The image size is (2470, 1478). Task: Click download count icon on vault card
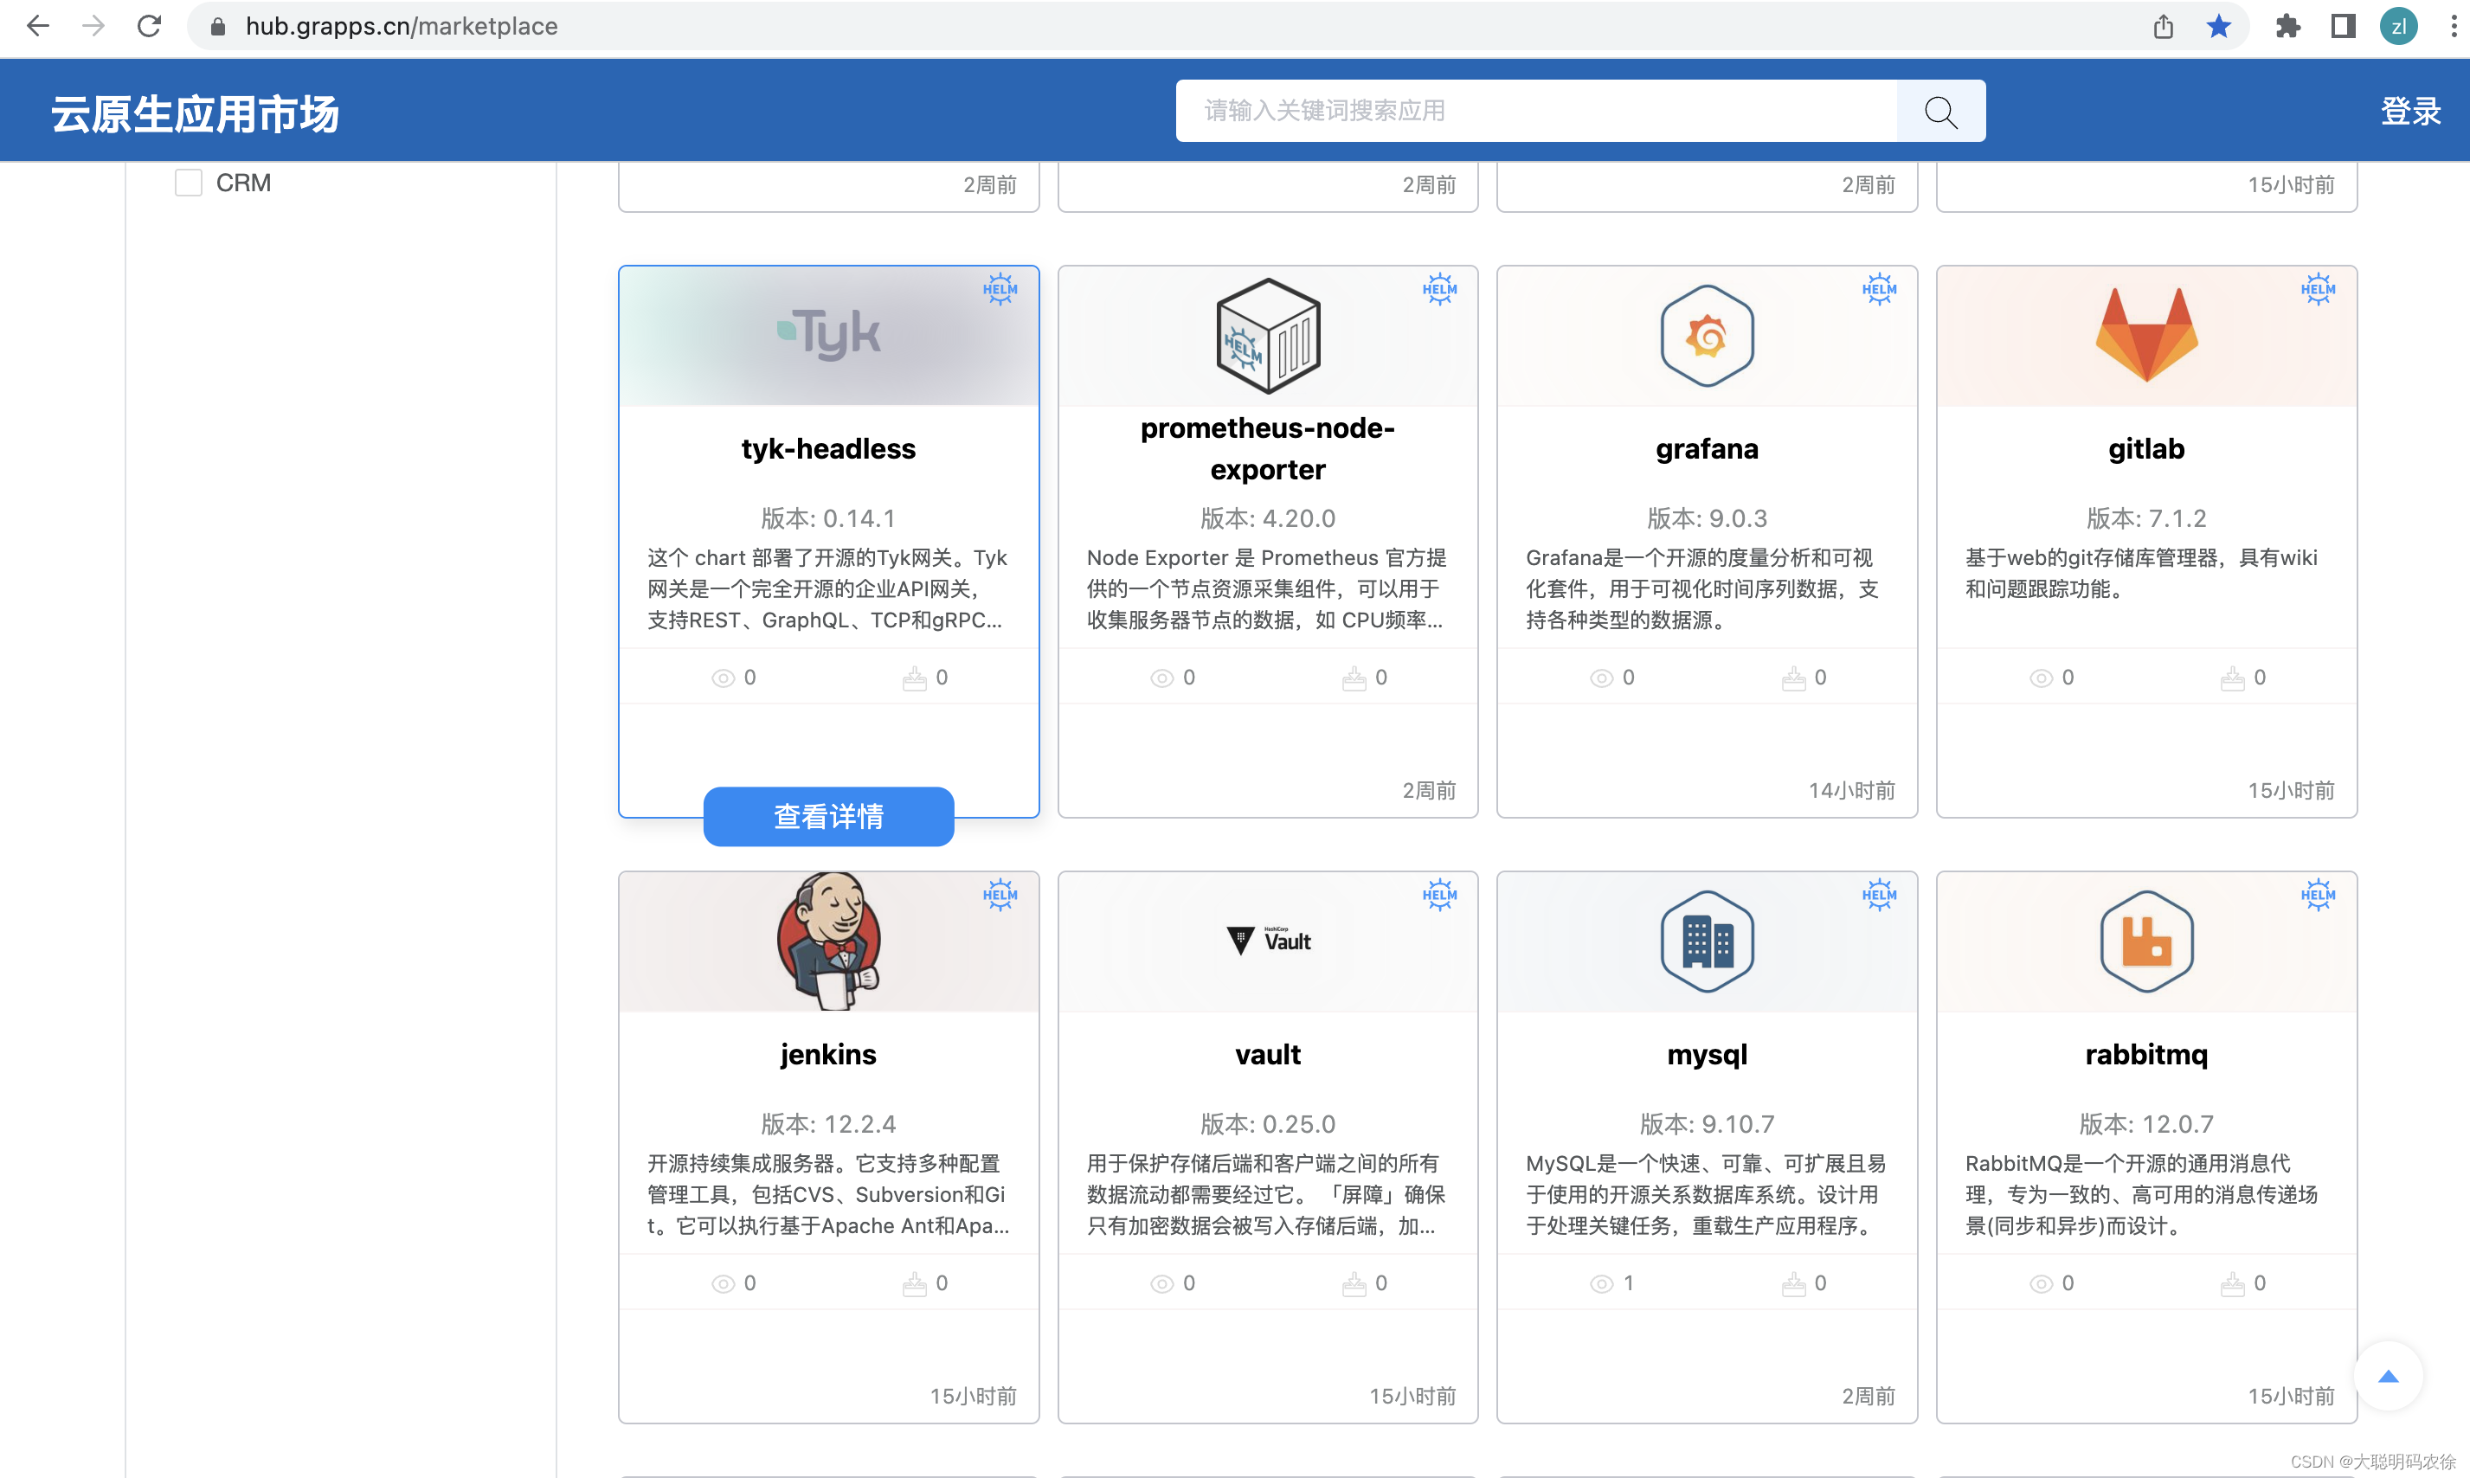[x=1354, y=1284]
